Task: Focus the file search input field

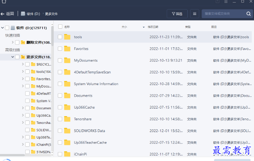Action: pos(223,14)
